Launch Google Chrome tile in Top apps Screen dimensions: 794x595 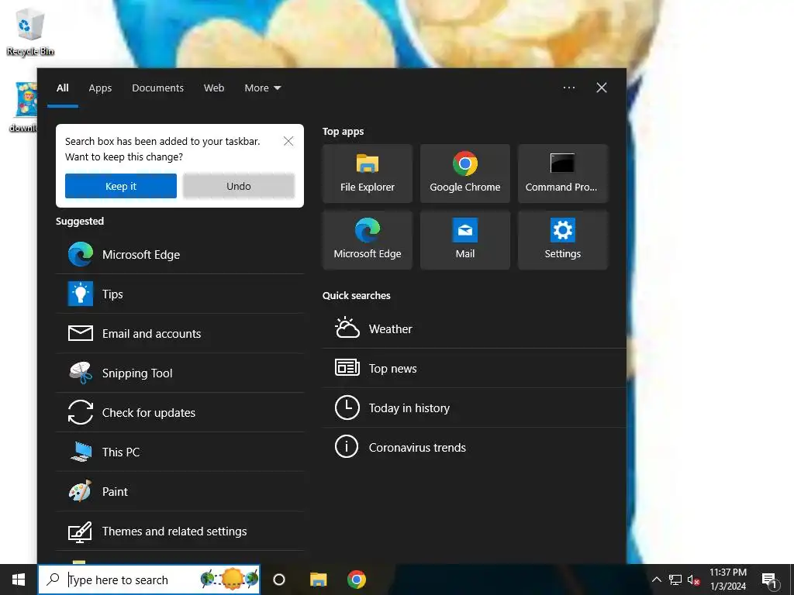465,174
